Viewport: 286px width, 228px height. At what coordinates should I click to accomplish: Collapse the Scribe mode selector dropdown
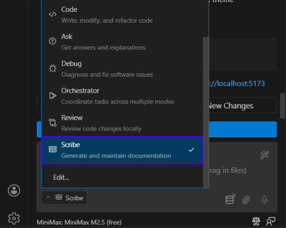click(64, 197)
